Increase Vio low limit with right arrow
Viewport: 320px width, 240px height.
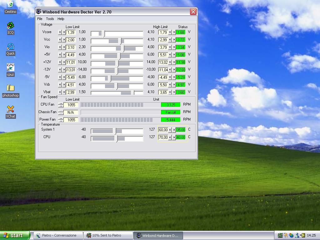point(64,47)
